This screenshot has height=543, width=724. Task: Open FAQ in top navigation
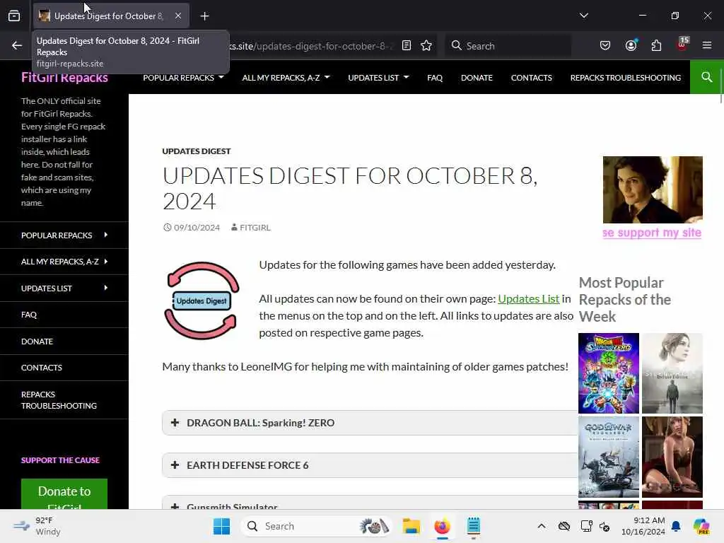435,78
